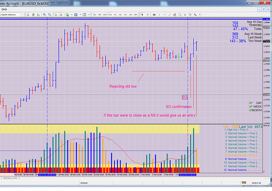This screenshot has height=191, width=272.
Task: Click the clock-shaped periods icon
Action: 76,15
